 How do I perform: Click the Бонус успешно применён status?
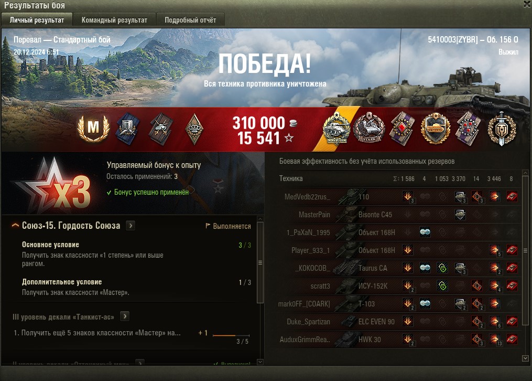click(148, 192)
